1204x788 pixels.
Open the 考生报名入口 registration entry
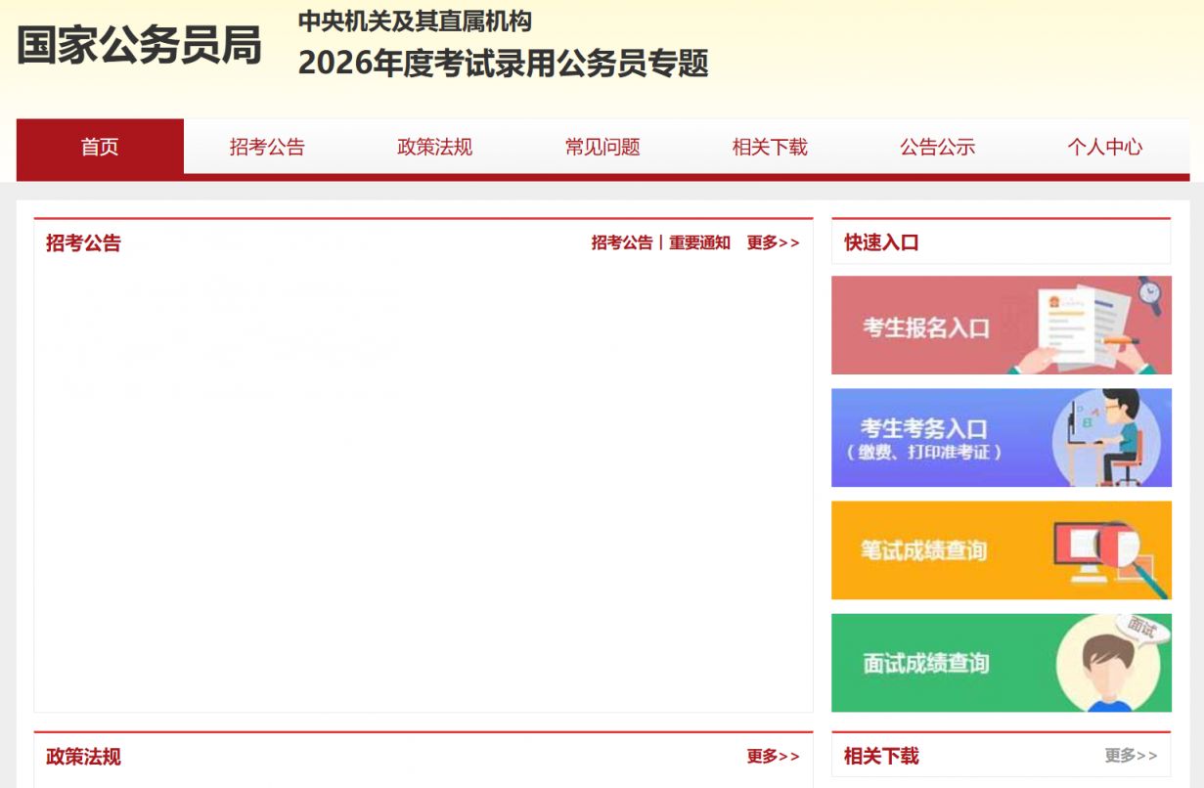click(x=925, y=328)
